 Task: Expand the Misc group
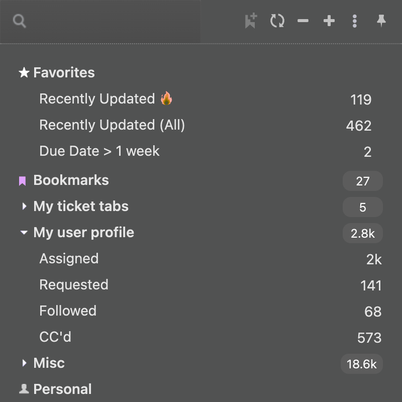24,363
